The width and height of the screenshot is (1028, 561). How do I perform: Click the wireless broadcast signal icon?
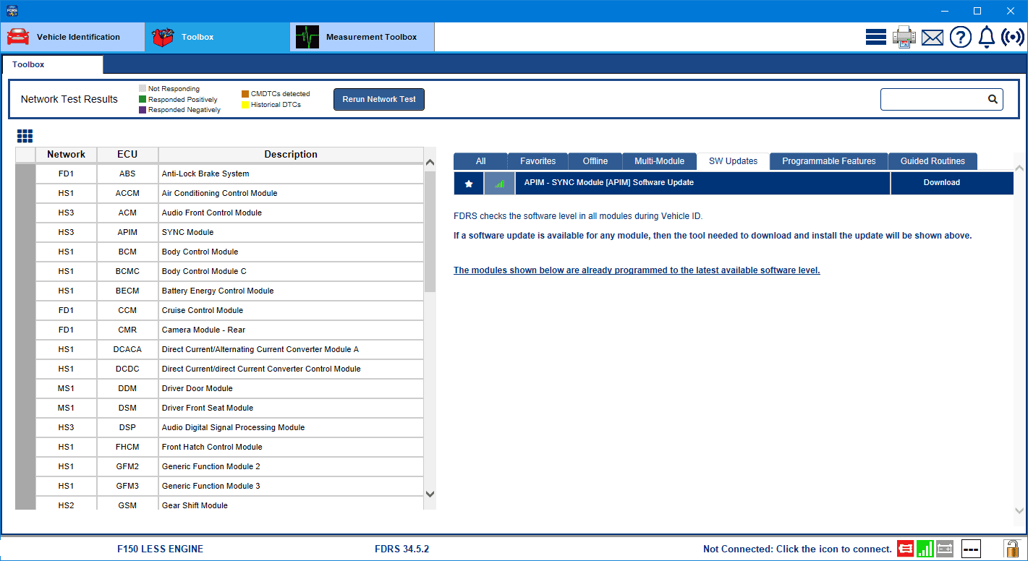point(1013,37)
